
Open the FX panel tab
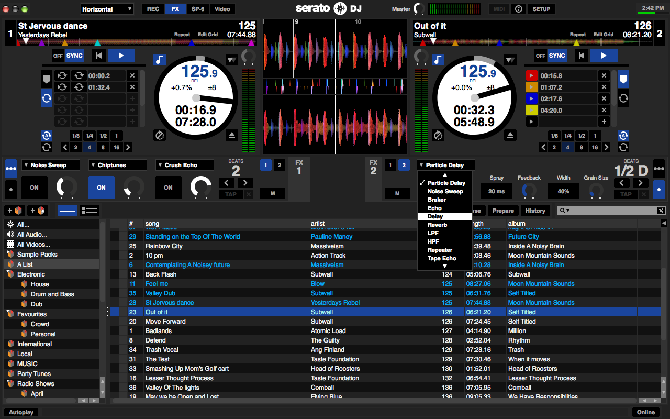(x=175, y=9)
